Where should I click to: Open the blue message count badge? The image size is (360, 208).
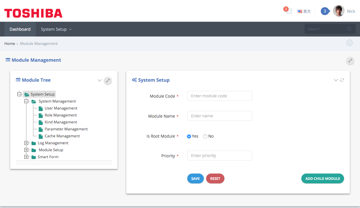(x=325, y=11)
